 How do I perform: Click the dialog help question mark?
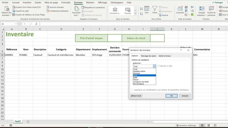(181, 50)
